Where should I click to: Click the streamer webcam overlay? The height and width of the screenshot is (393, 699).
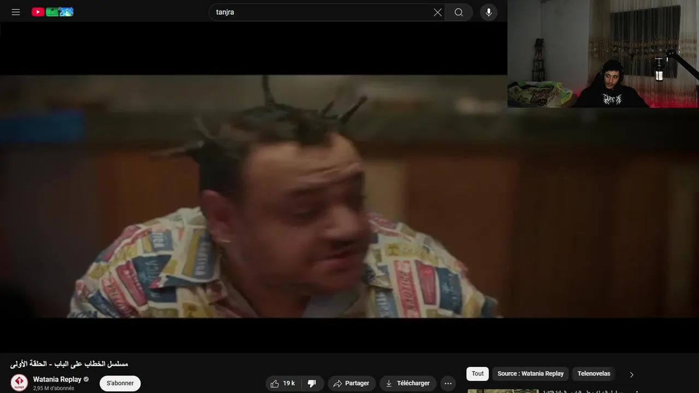tap(603, 53)
